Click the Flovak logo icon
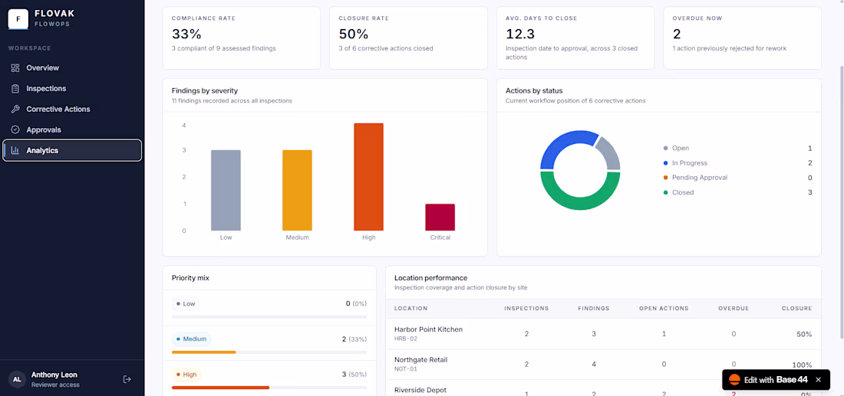Viewport: 844px width, 396px height. 18,19
